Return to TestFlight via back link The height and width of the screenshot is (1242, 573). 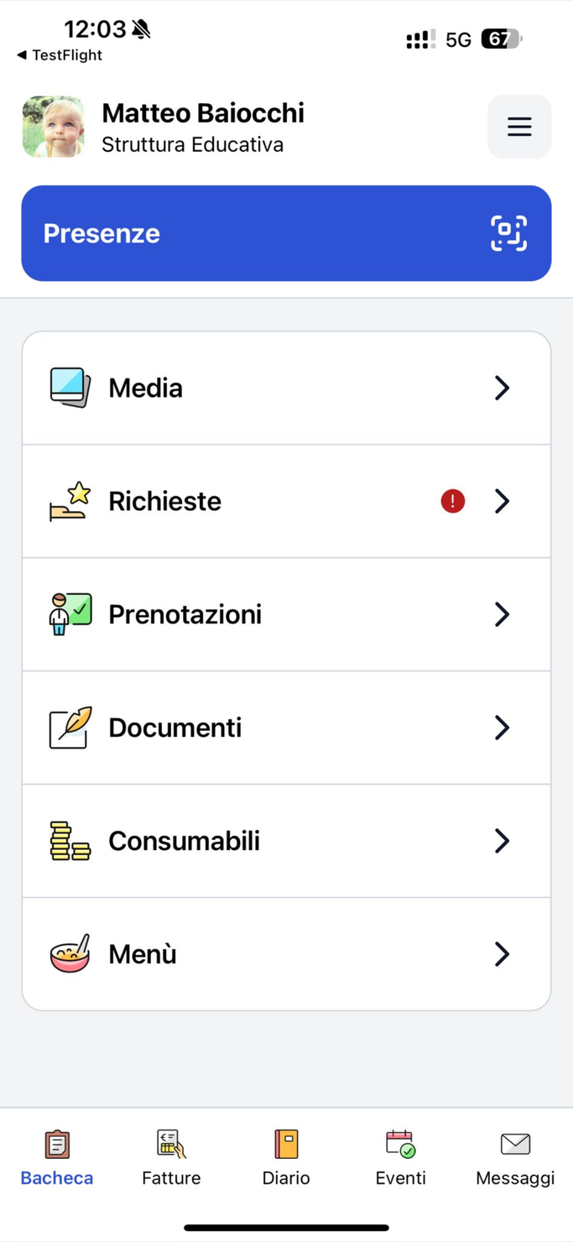[x=60, y=55]
